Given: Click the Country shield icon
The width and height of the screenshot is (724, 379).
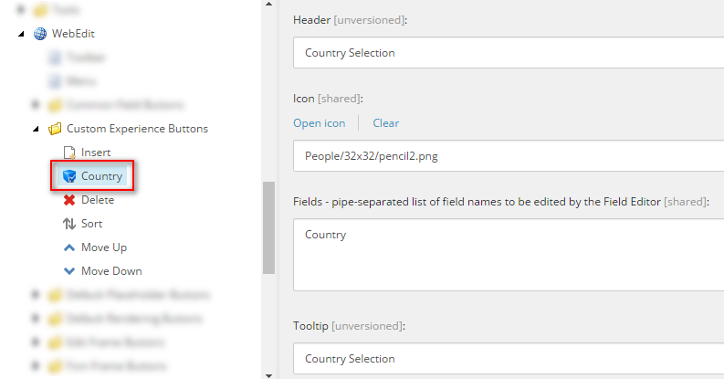Looking at the screenshot, I should [x=69, y=176].
